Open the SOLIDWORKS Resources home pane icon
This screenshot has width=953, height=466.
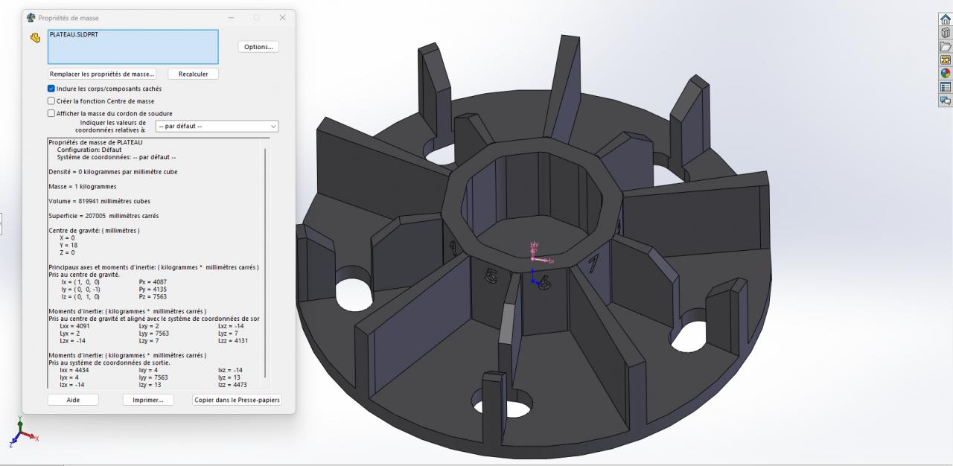(x=946, y=19)
